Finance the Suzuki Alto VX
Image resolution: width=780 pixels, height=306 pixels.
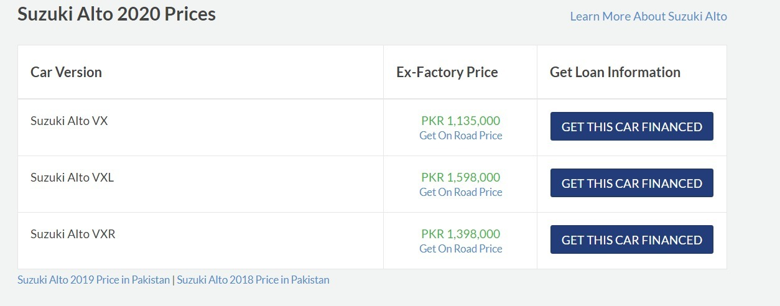pyautogui.click(x=632, y=127)
